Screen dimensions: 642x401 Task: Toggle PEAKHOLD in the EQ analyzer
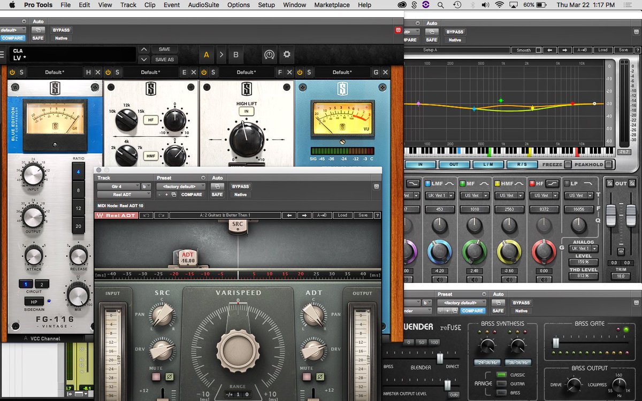[608, 165]
